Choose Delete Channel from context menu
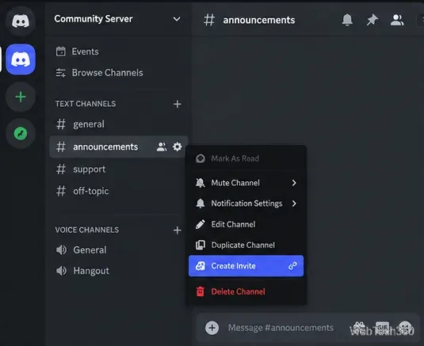The width and height of the screenshot is (424, 346). coord(246,291)
